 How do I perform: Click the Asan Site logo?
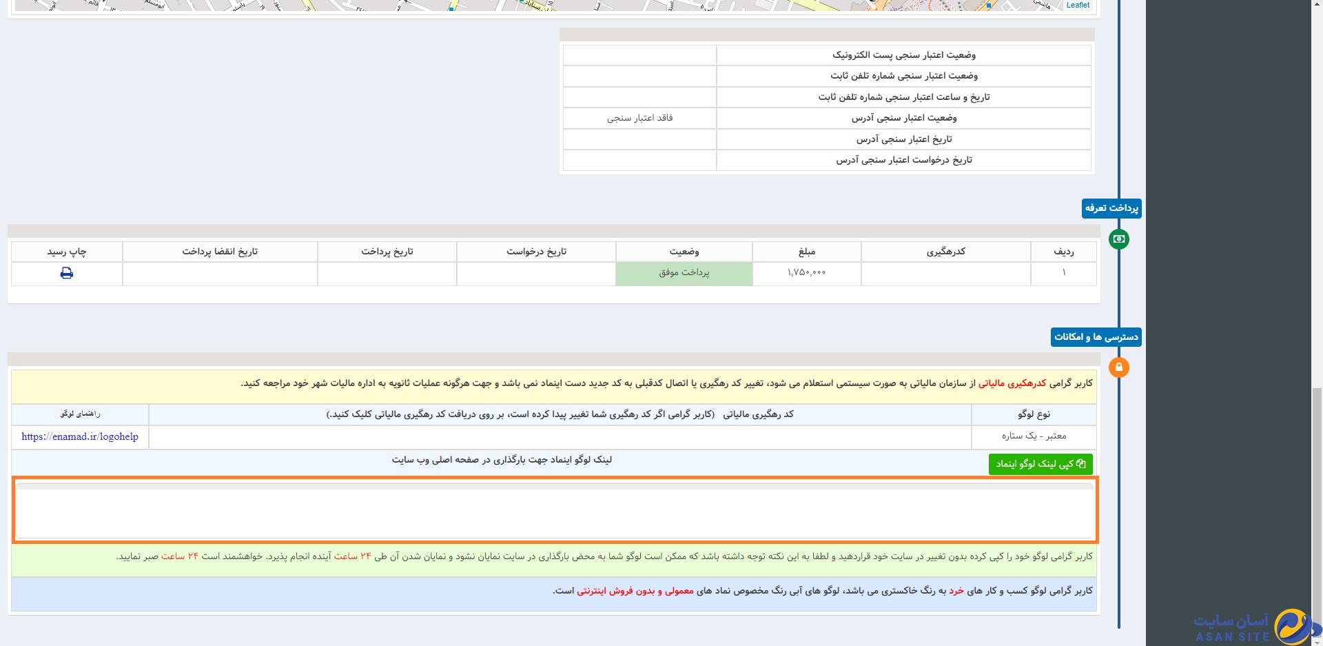click(x=1255, y=627)
